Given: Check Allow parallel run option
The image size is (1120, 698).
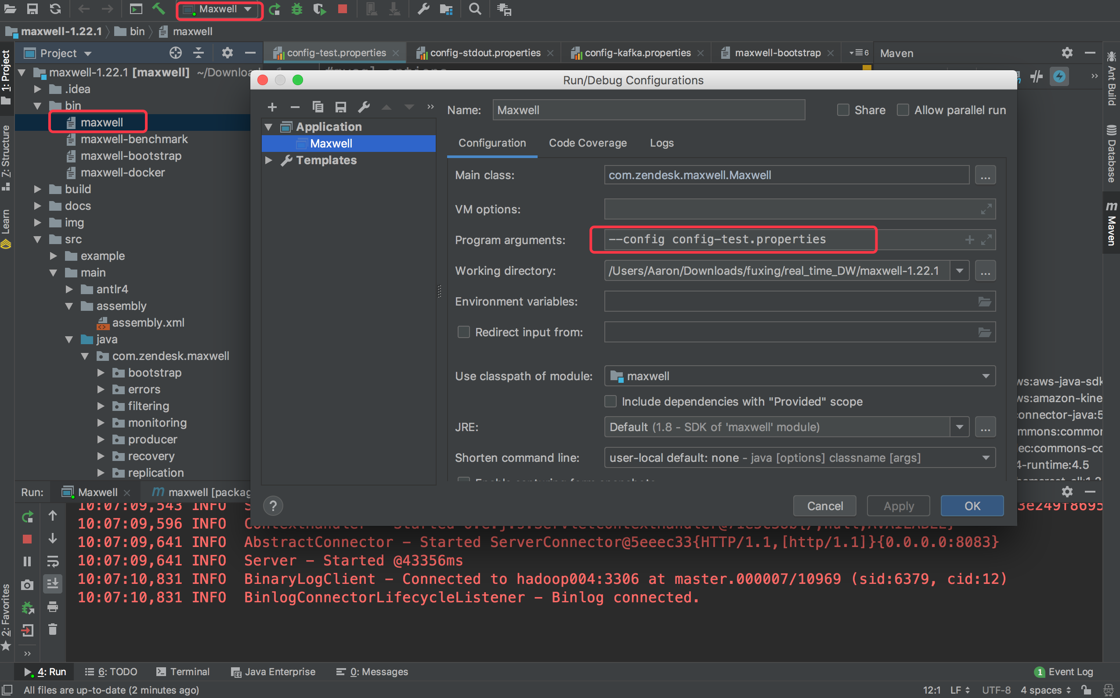Looking at the screenshot, I should [903, 110].
